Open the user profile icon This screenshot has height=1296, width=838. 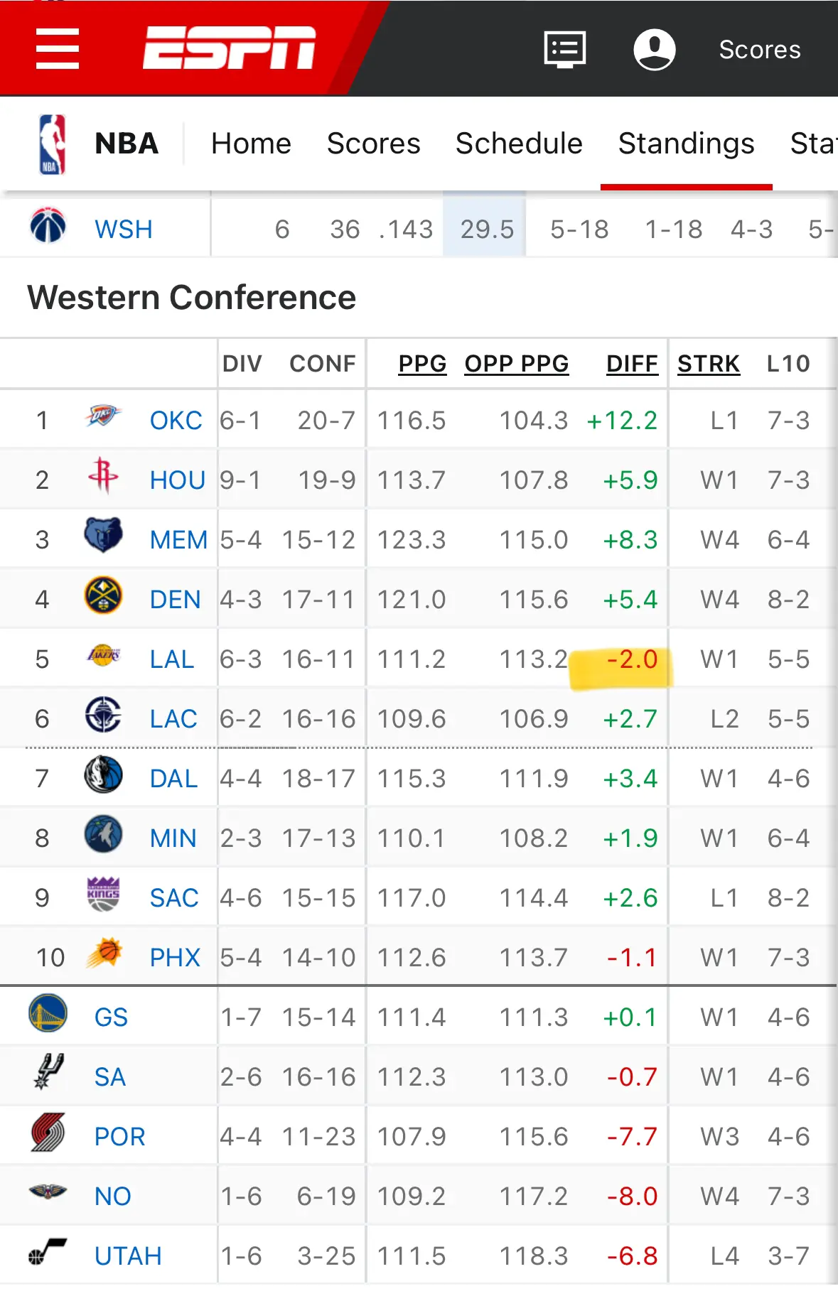click(x=654, y=49)
